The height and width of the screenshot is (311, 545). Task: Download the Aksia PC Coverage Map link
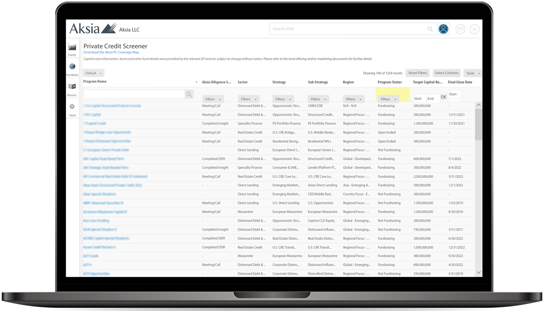111,53
